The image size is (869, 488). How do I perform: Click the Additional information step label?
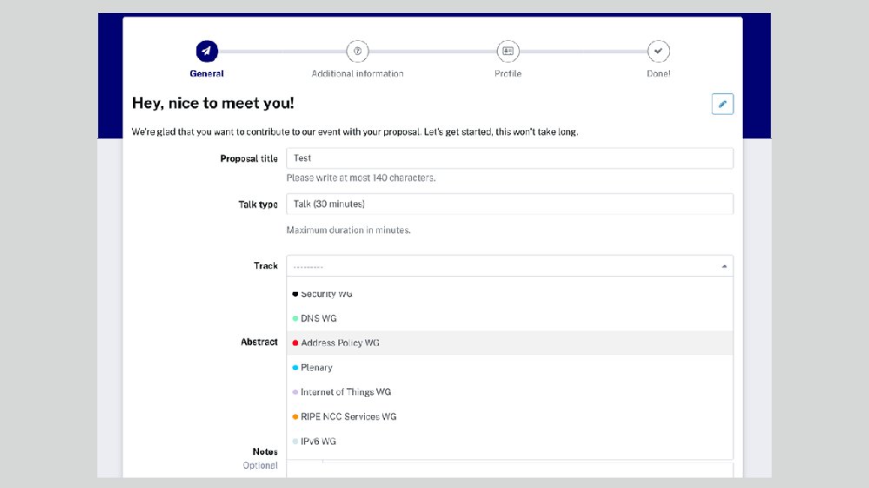pos(357,74)
